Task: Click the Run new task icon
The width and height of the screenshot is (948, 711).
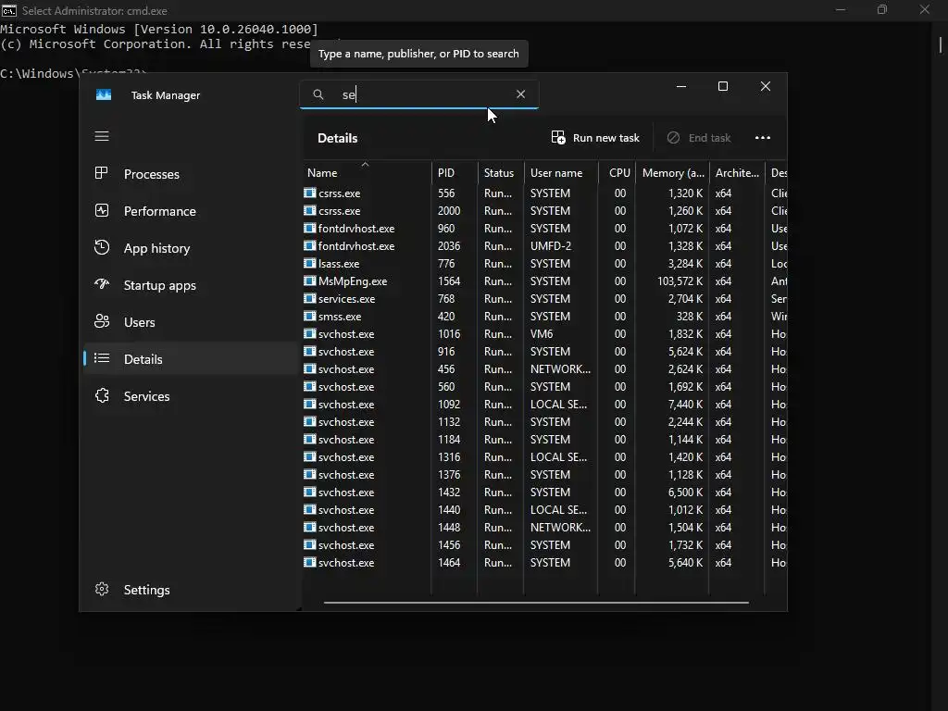Action: tap(558, 137)
